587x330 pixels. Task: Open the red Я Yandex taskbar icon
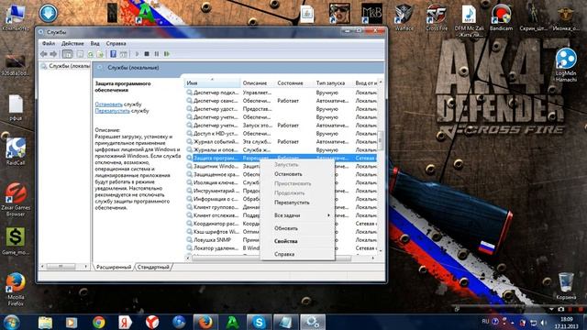point(125,322)
